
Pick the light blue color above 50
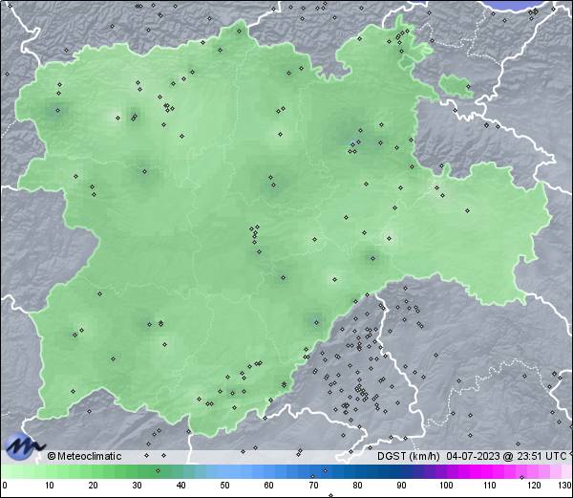pyautogui.click(x=224, y=471)
